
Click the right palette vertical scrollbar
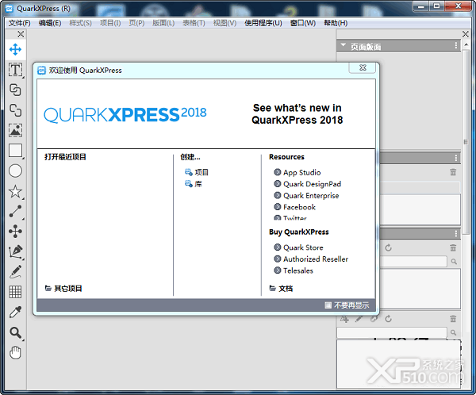pyautogui.click(x=466, y=142)
